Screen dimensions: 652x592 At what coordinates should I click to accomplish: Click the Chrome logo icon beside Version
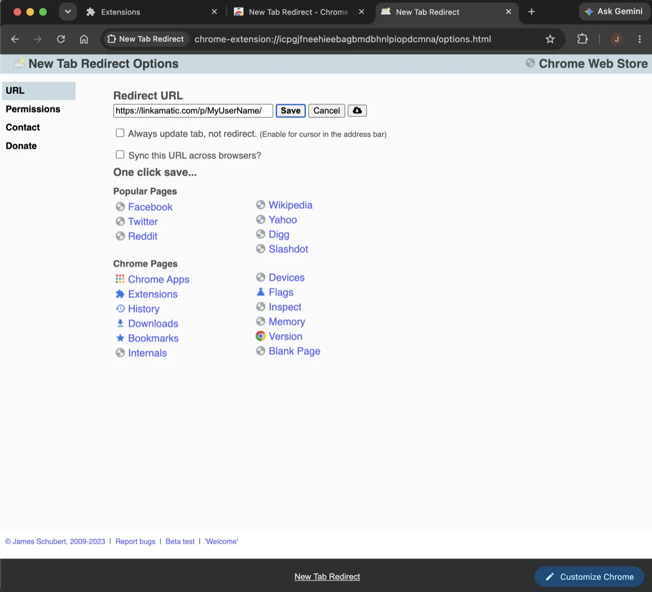261,336
